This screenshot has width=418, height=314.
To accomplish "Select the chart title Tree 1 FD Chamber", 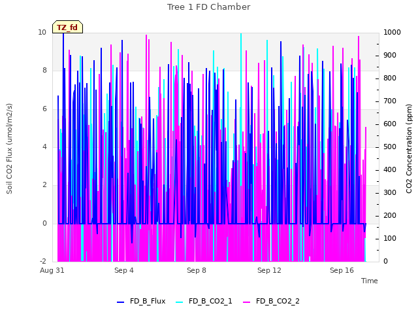I will pyautogui.click(x=209, y=7).
